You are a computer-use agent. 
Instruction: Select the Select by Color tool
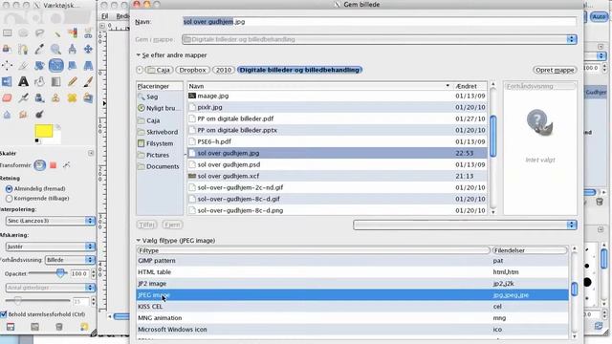coord(73,33)
